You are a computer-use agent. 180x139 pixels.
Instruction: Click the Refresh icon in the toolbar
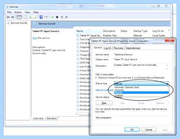tap(31, 17)
